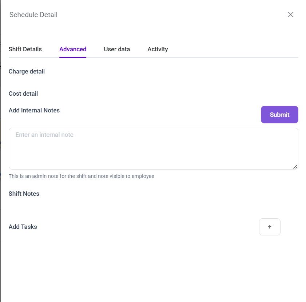The image size is (306, 302).
Task: Close the Schedule Detail panel
Action: click(x=290, y=15)
